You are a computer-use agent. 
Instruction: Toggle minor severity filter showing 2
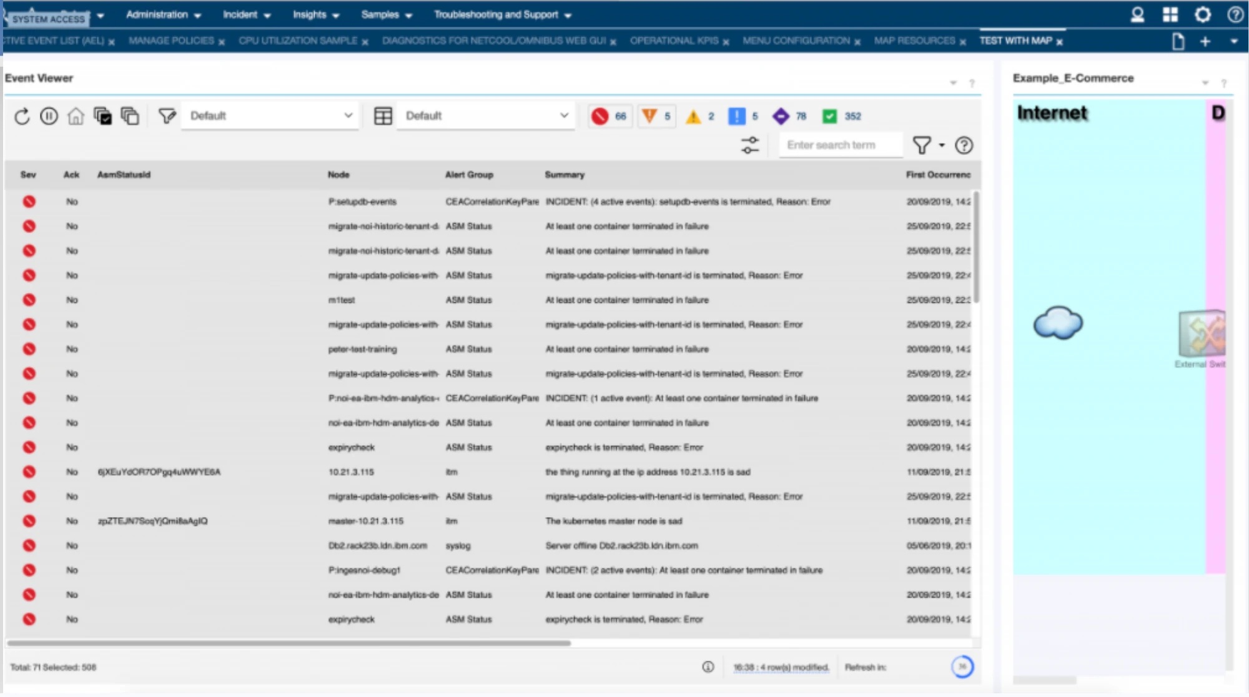[x=699, y=116]
